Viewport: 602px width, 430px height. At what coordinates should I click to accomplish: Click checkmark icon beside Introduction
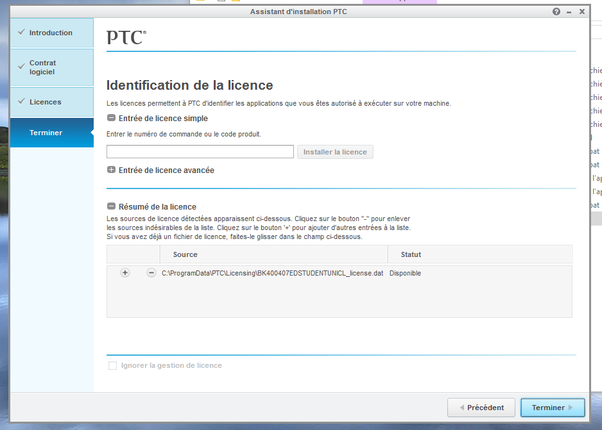22,32
